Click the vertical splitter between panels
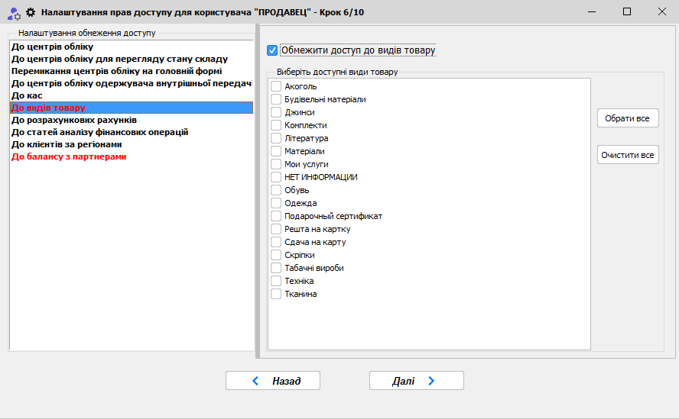Screen dimensions: 679x419 click(x=258, y=191)
